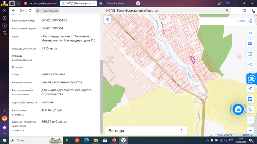This screenshot has height=144, width=257.
Task: Click the geolocation arrow icon
Action: click(x=250, y=89)
